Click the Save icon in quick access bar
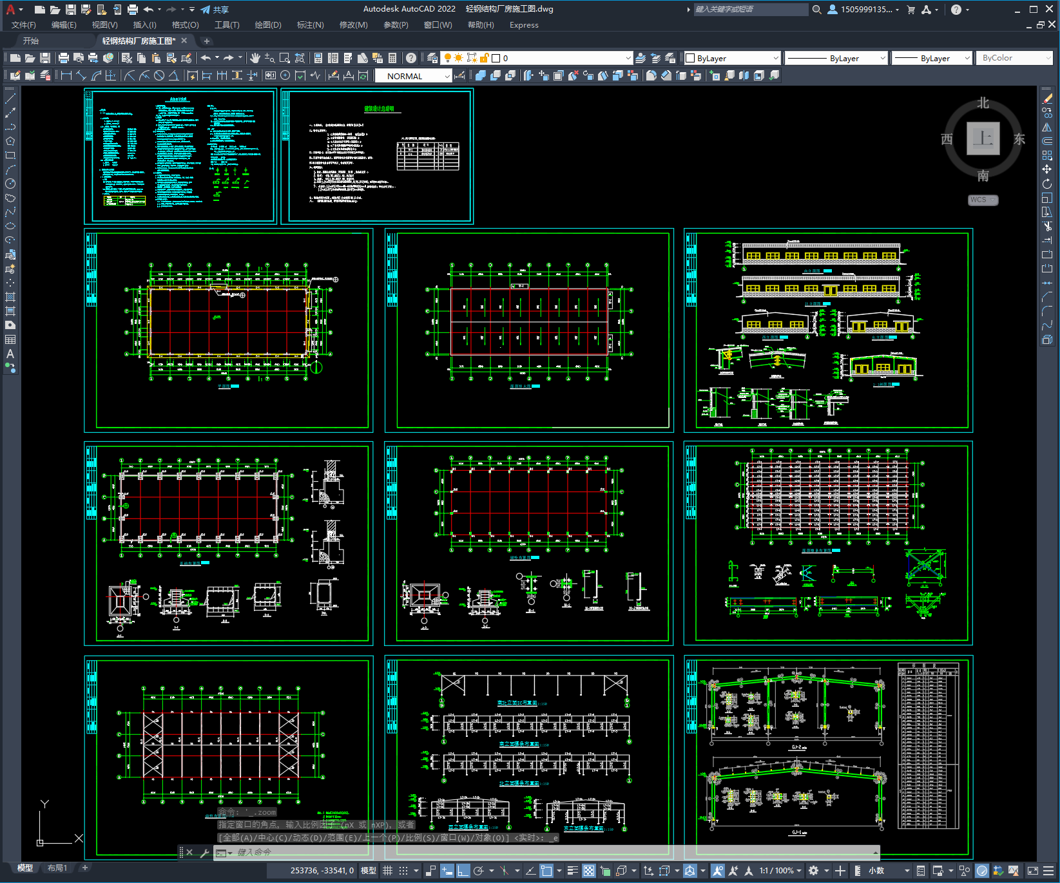Image resolution: width=1060 pixels, height=883 pixels. (x=71, y=10)
